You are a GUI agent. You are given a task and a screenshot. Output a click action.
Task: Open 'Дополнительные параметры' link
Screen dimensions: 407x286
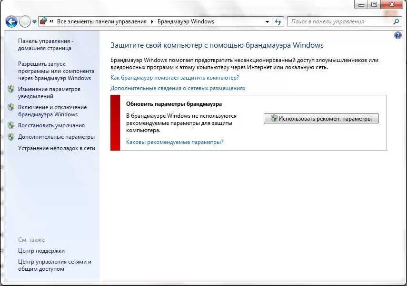[x=56, y=137]
